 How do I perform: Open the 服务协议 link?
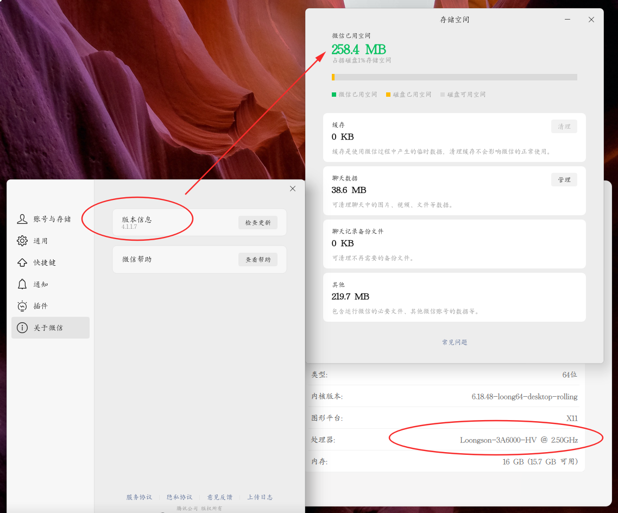pyautogui.click(x=139, y=497)
